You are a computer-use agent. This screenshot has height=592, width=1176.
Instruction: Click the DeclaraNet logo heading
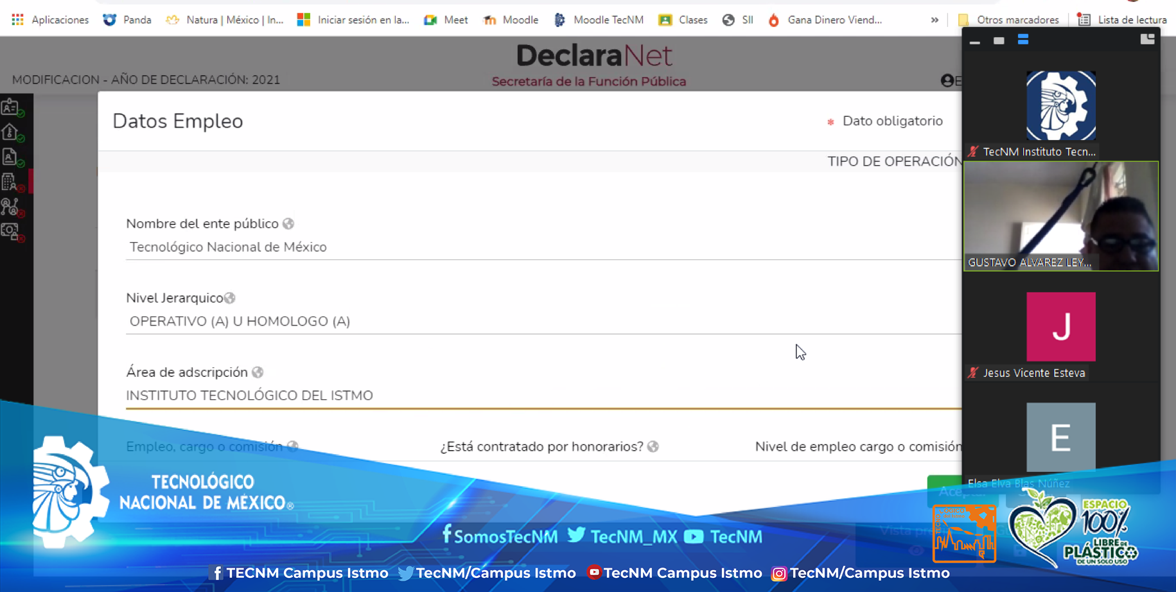tap(594, 56)
